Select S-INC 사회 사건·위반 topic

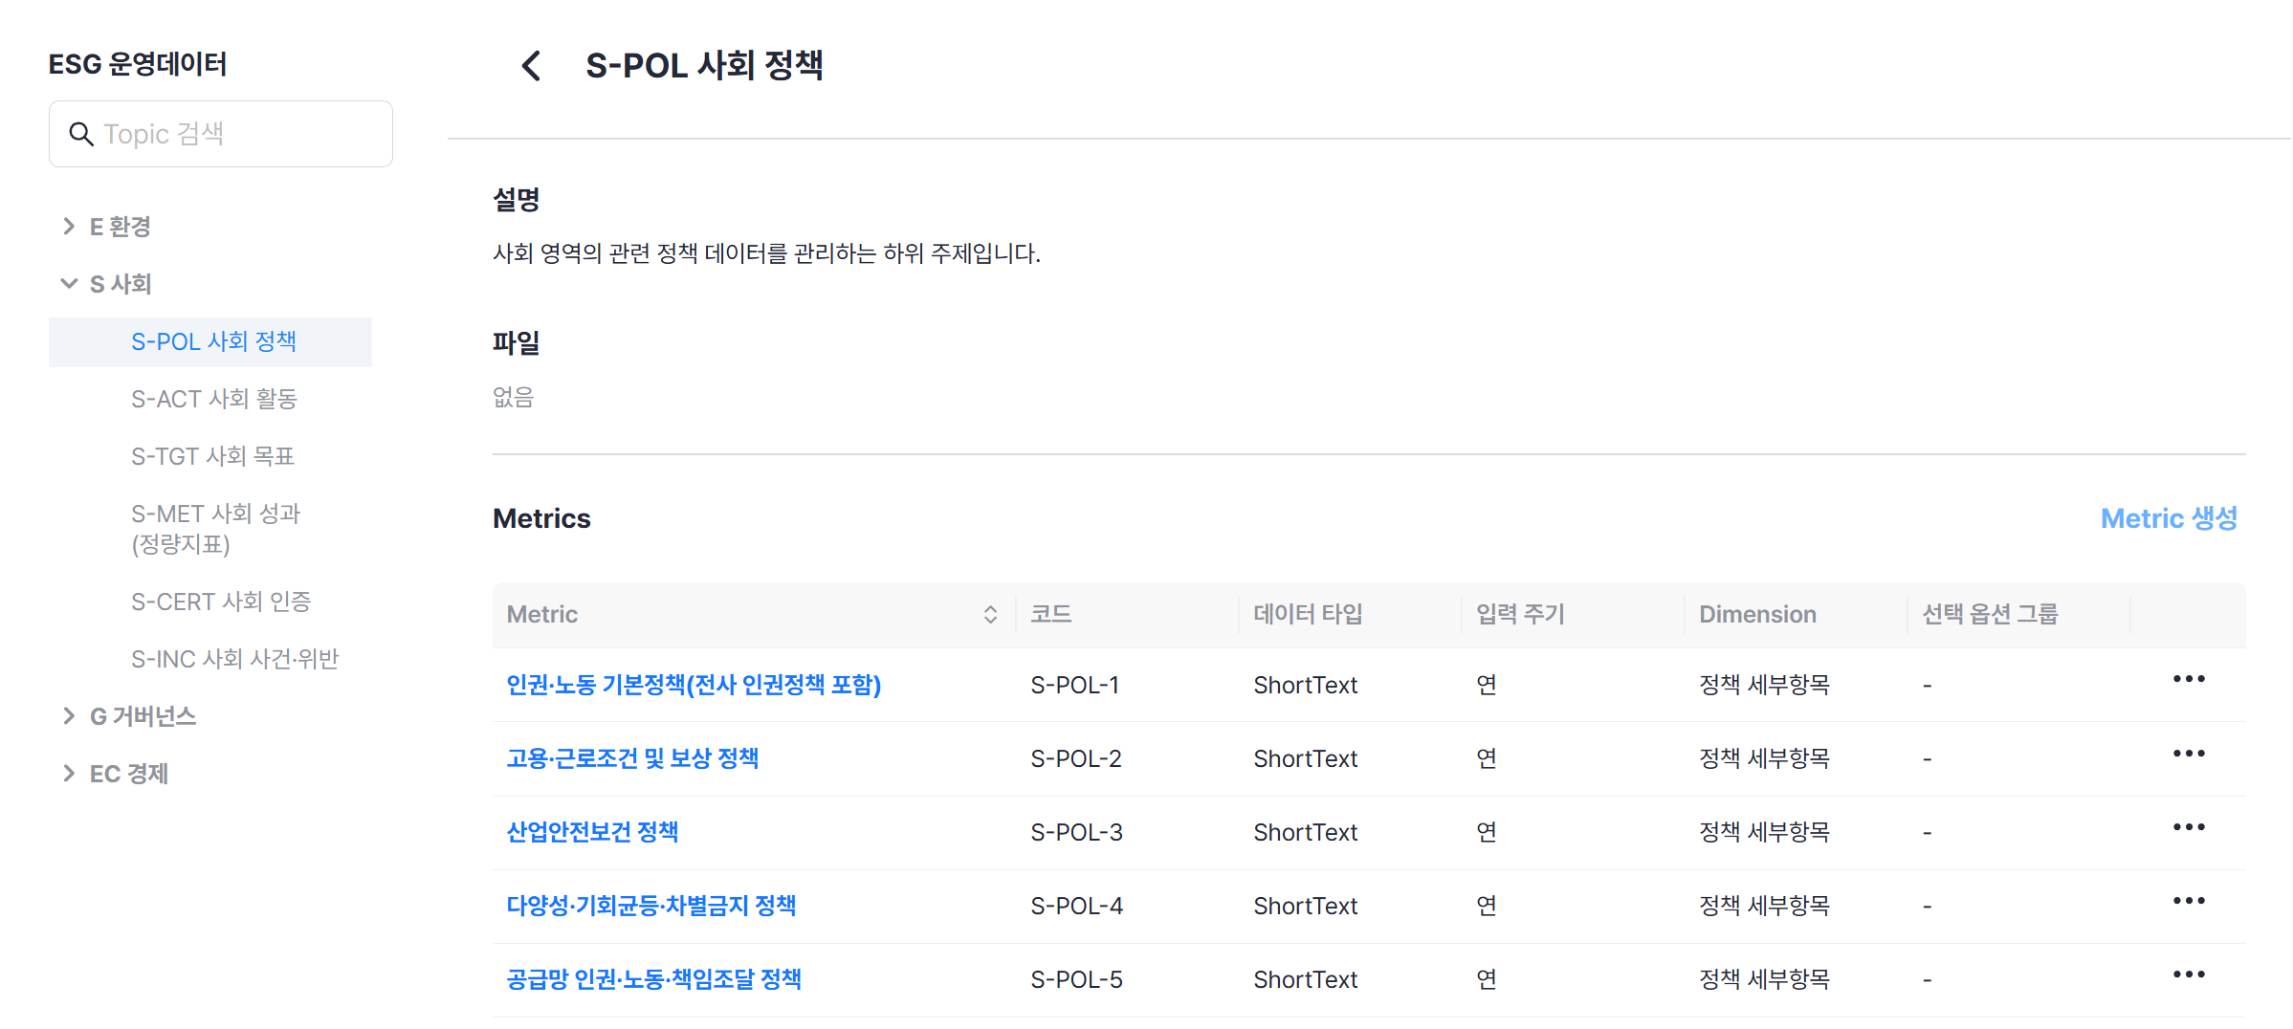pos(235,659)
